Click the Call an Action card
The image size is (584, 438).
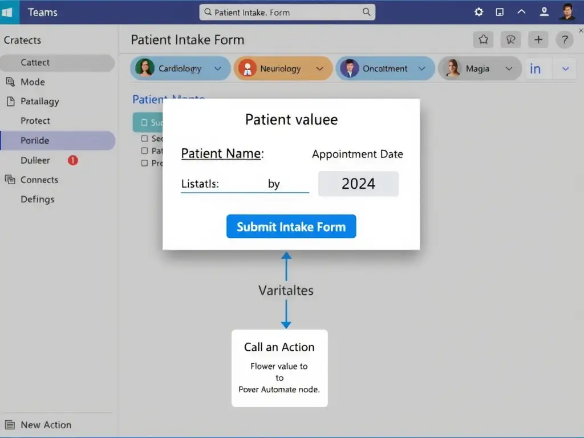pyautogui.click(x=279, y=368)
